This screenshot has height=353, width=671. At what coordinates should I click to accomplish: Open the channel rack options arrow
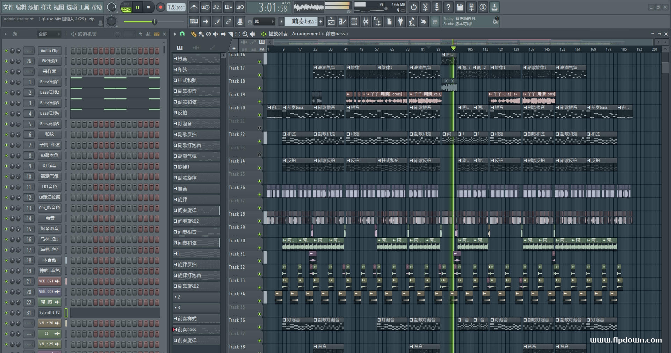pos(6,34)
